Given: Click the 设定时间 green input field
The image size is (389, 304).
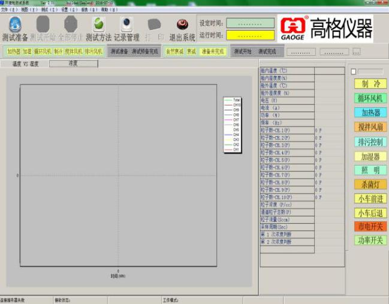Looking at the screenshot, I should [250, 23].
